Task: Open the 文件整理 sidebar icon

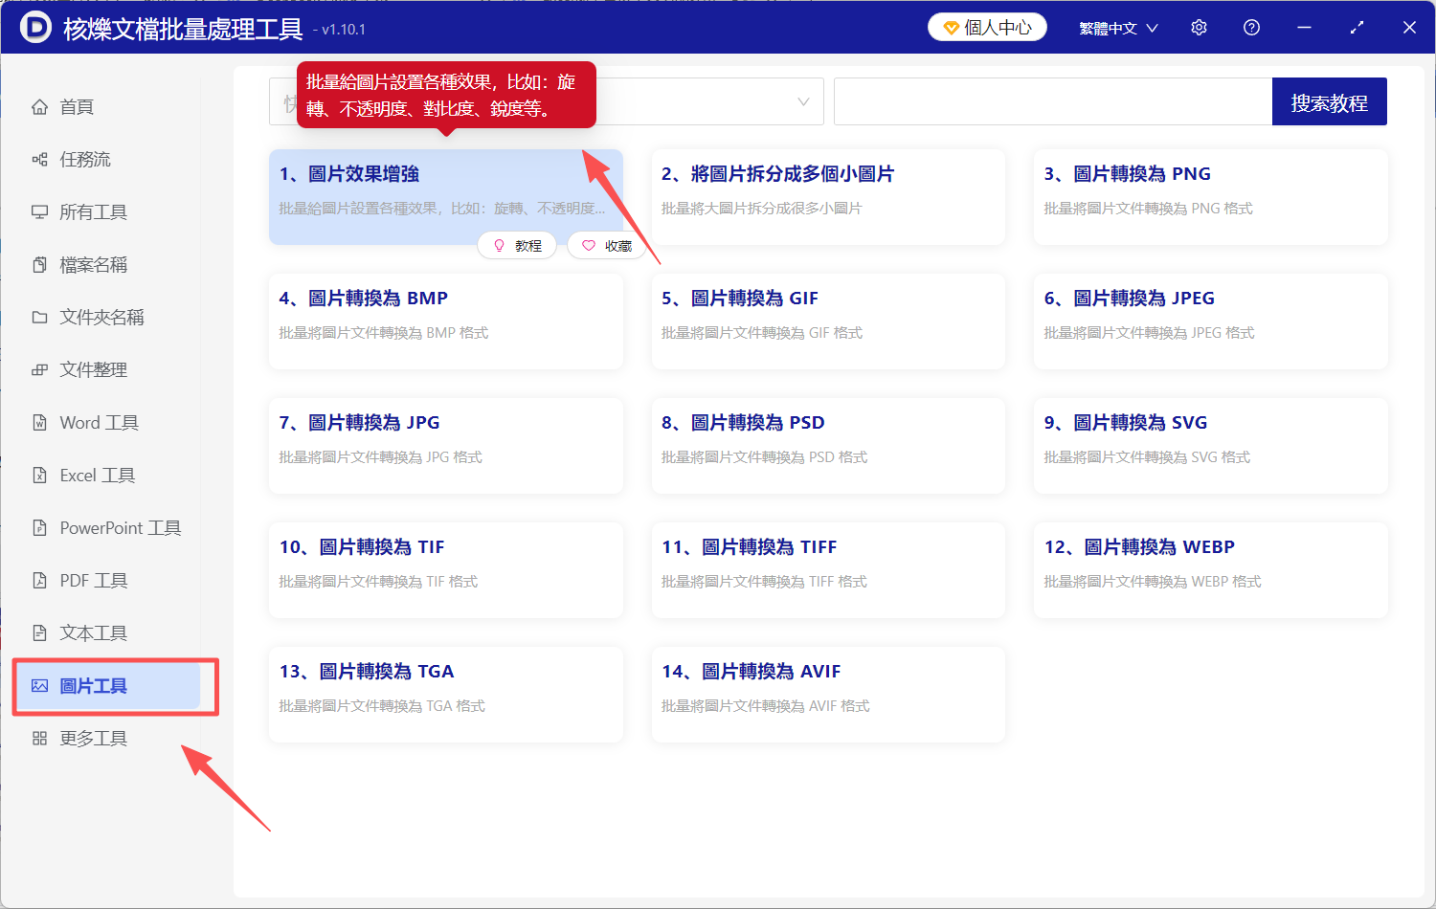Action: tap(39, 369)
